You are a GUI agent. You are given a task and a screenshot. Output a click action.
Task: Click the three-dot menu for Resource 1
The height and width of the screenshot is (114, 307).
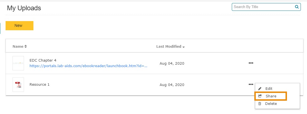[x=251, y=85]
